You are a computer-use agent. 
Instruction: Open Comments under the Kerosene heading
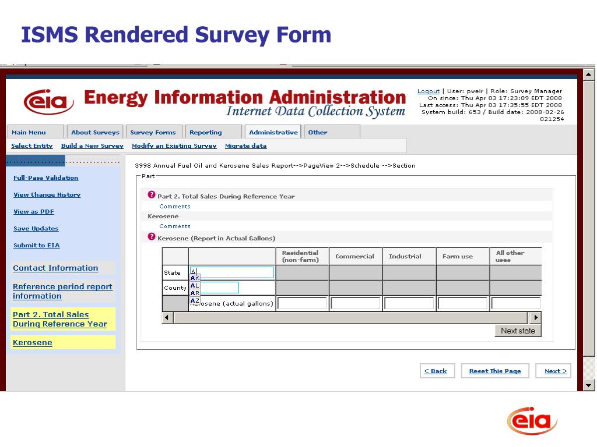pos(175,226)
